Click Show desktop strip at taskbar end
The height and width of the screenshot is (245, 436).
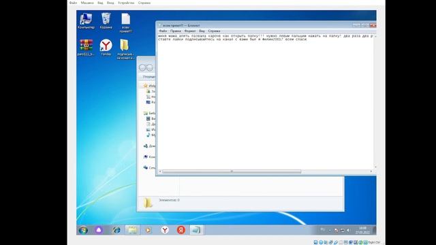pyautogui.click(x=374, y=230)
